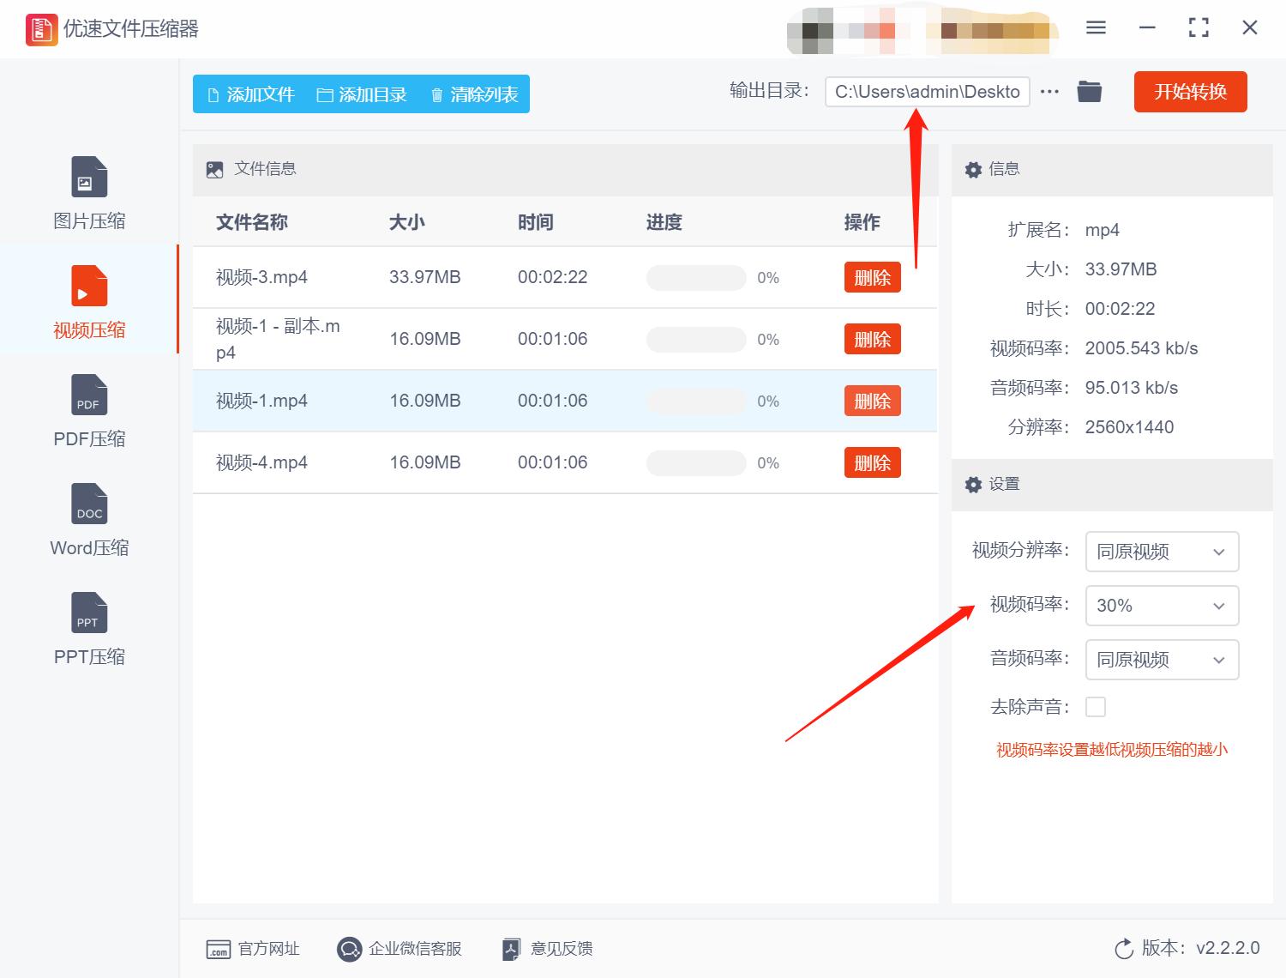Open the 图片压缩 image compression icon

89,178
